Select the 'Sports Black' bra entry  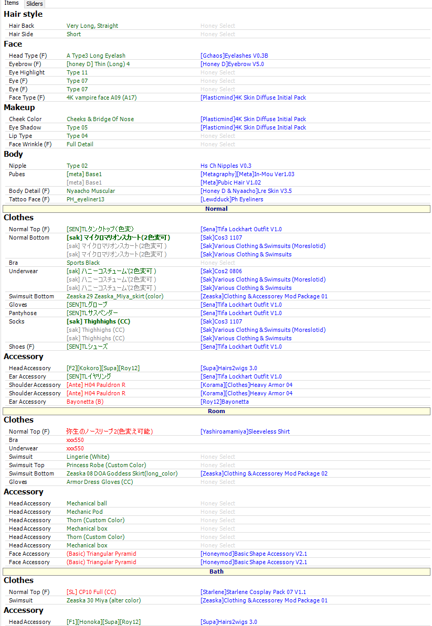pos(83,263)
